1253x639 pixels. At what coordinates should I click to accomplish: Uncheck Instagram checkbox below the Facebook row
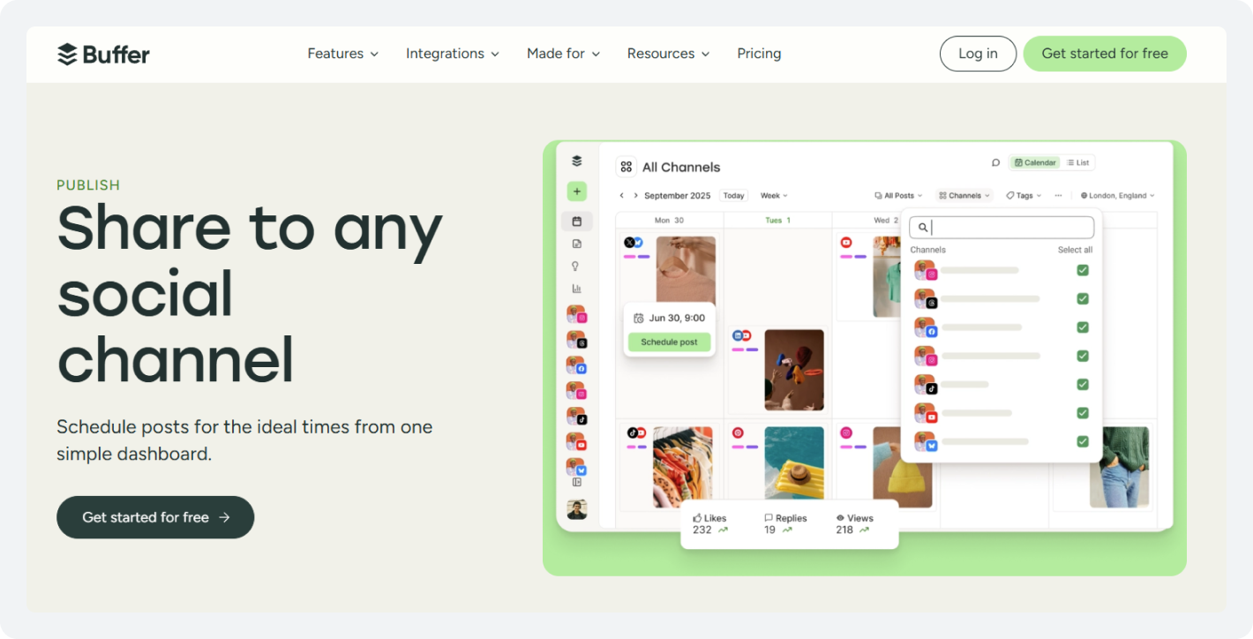[1083, 356]
